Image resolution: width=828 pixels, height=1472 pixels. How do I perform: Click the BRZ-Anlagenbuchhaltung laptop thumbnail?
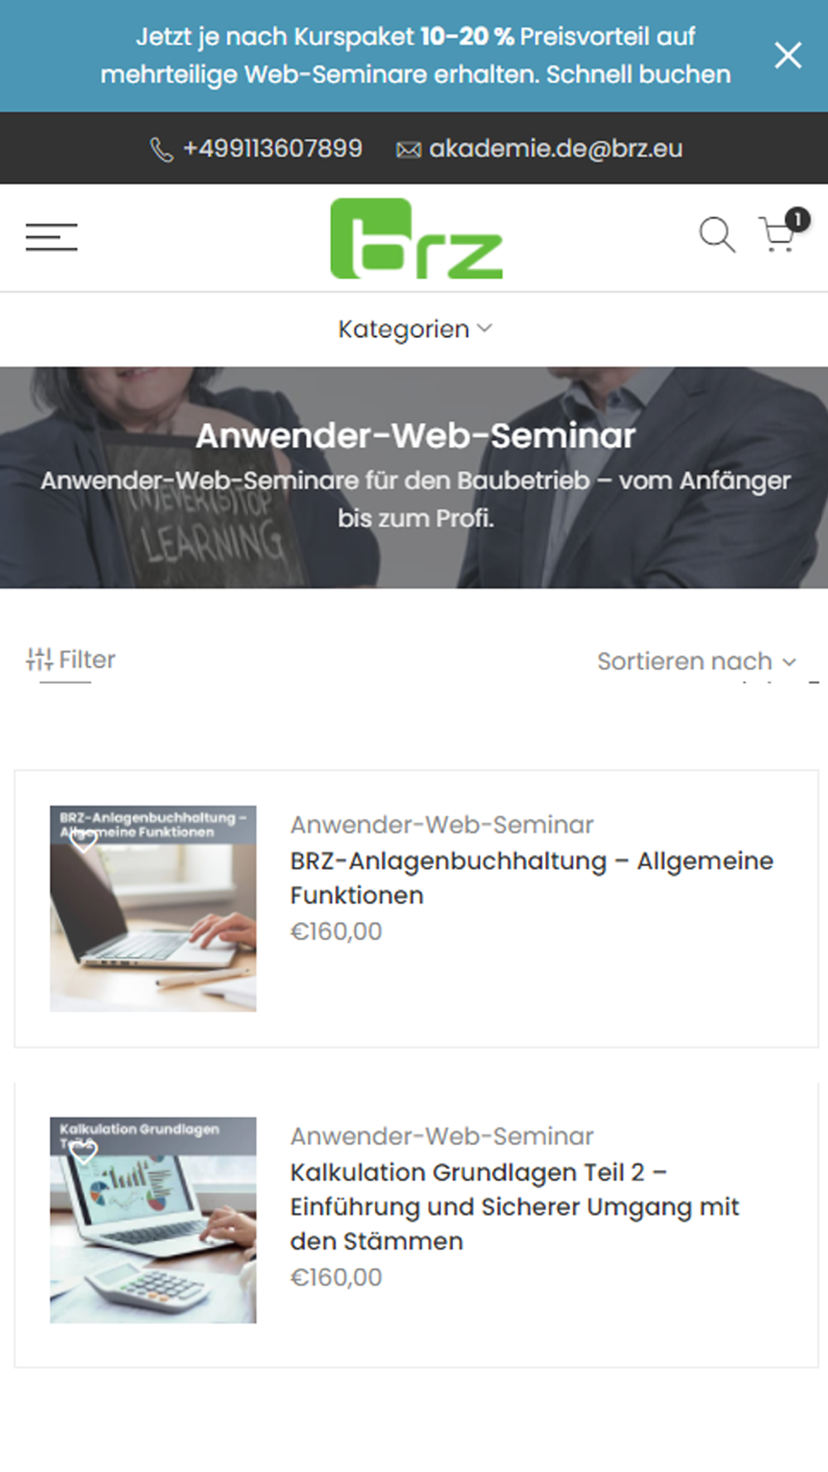point(153,908)
